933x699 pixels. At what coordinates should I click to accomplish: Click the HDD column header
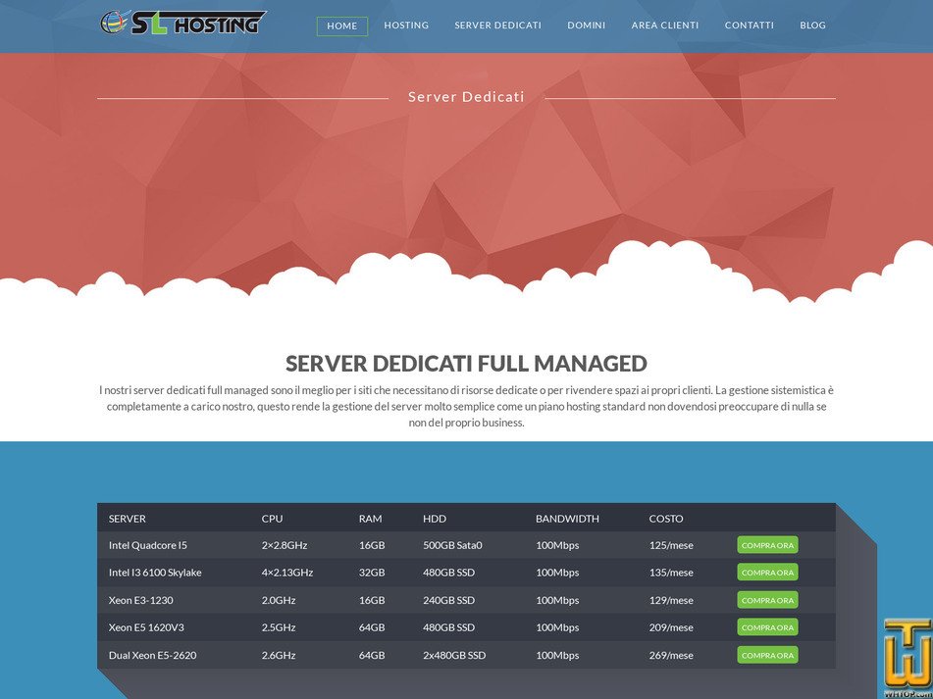tap(435, 519)
